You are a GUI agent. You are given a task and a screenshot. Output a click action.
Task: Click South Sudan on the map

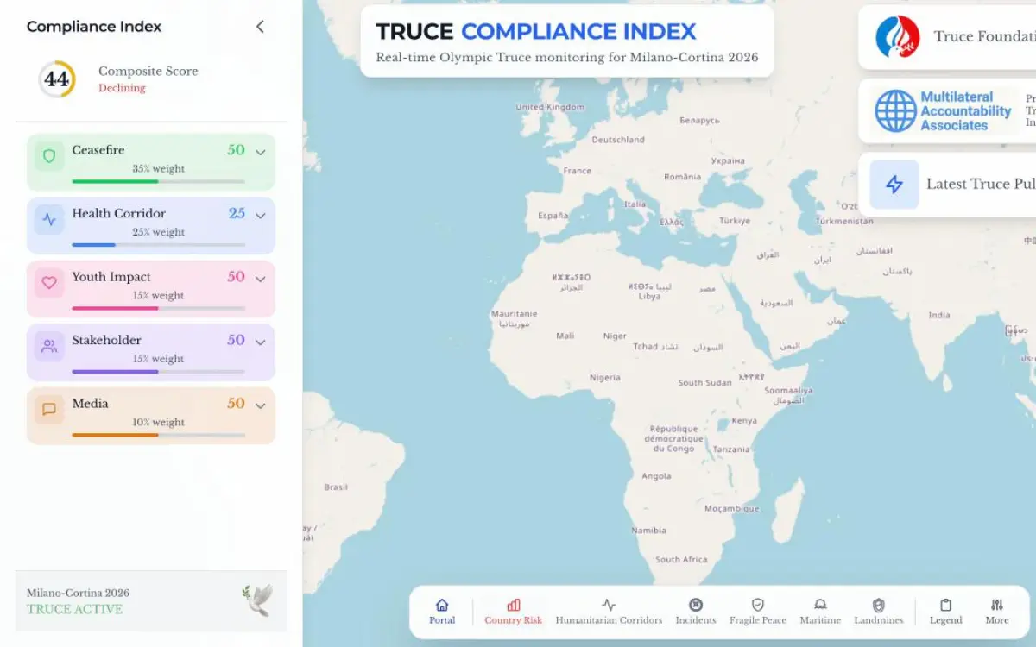click(704, 383)
